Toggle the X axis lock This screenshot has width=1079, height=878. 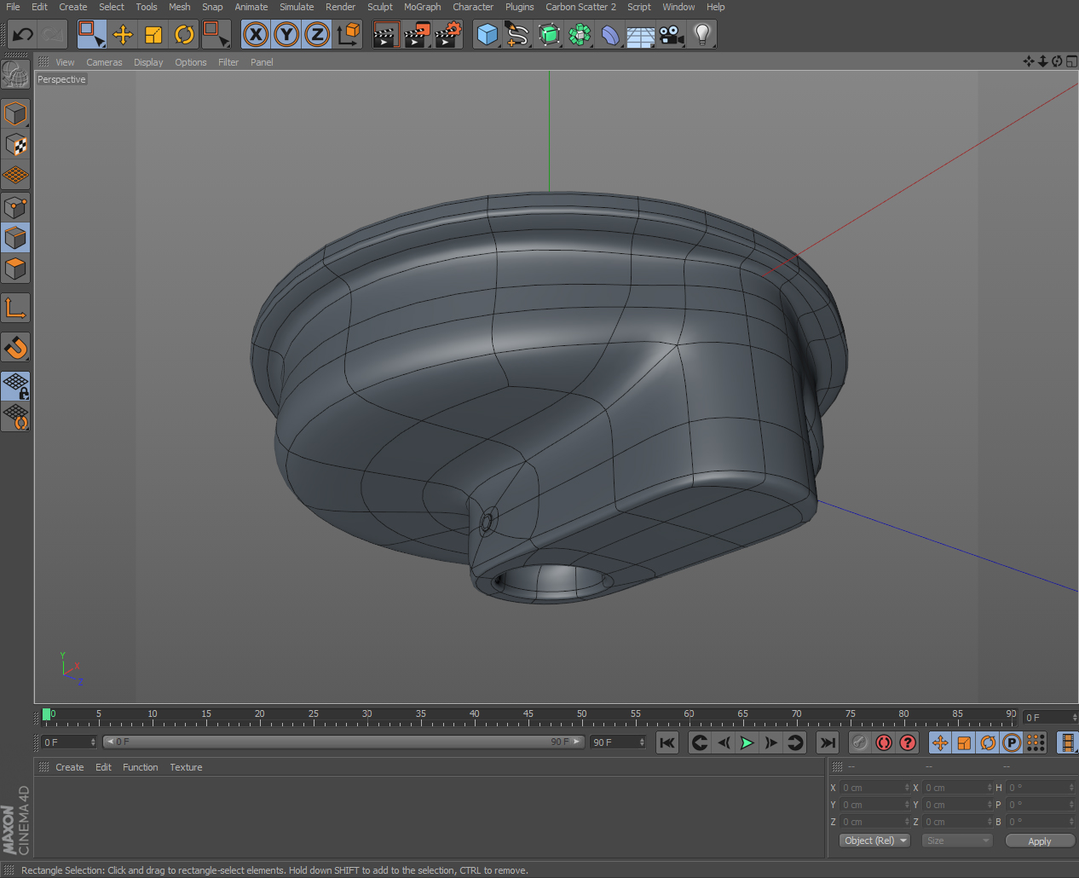pyautogui.click(x=256, y=35)
